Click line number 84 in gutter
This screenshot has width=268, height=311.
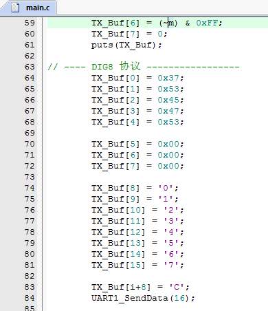pyautogui.click(x=30, y=298)
